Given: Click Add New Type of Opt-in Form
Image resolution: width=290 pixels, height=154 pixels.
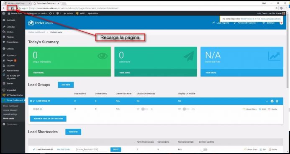Looking at the screenshot, I should [x=48, y=119].
